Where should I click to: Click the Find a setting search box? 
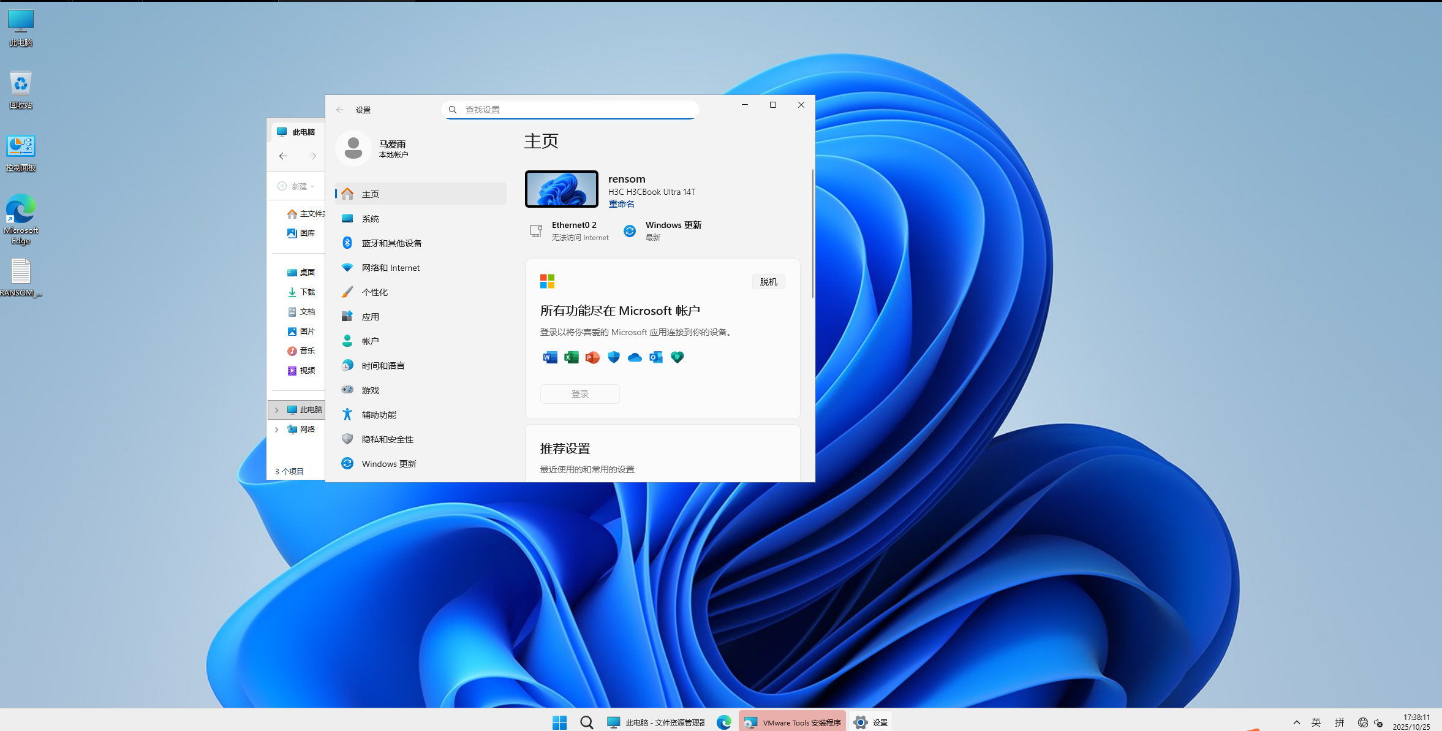point(570,110)
